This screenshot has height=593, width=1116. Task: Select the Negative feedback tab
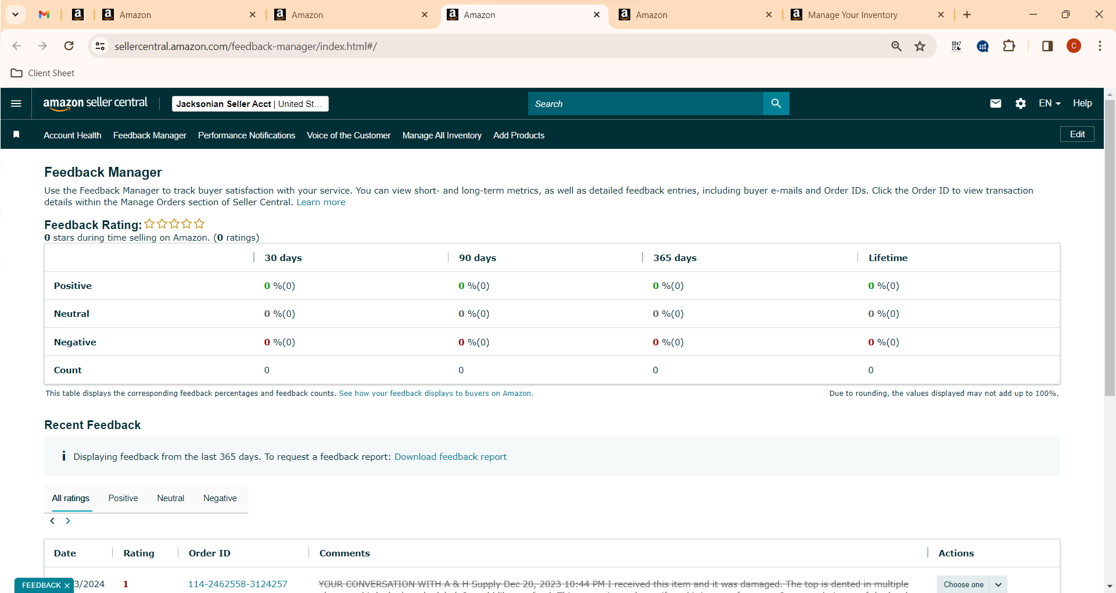click(x=220, y=498)
